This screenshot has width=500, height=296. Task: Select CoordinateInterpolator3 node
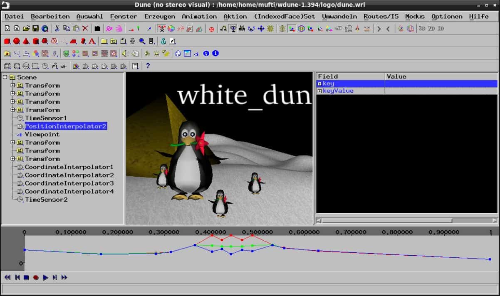[x=69, y=183]
